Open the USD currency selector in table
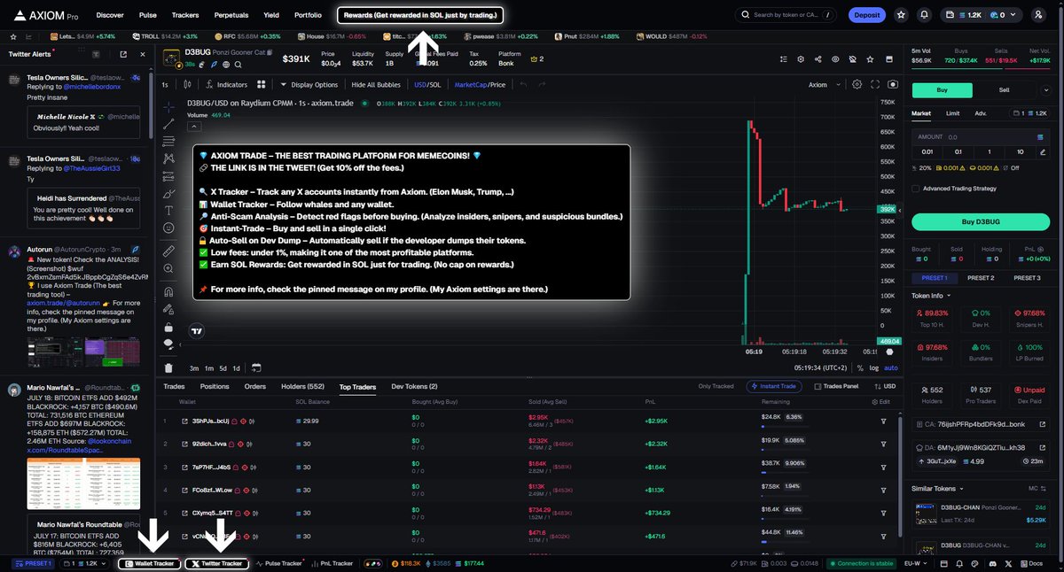1064x572 pixels. click(x=886, y=386)
